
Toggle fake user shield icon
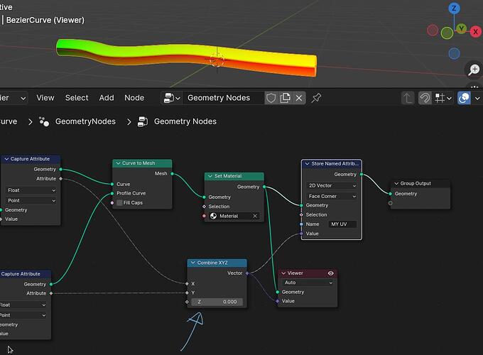271,98
